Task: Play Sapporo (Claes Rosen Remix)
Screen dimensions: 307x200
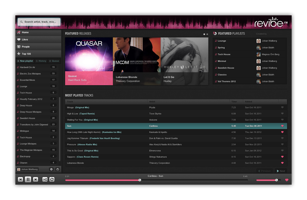Action: click(176, 157)
